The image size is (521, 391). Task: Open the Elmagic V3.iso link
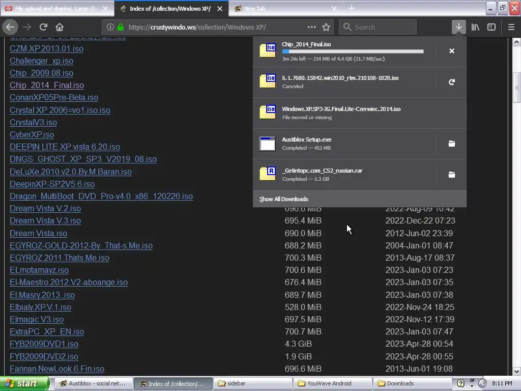(x=37, y=320)
